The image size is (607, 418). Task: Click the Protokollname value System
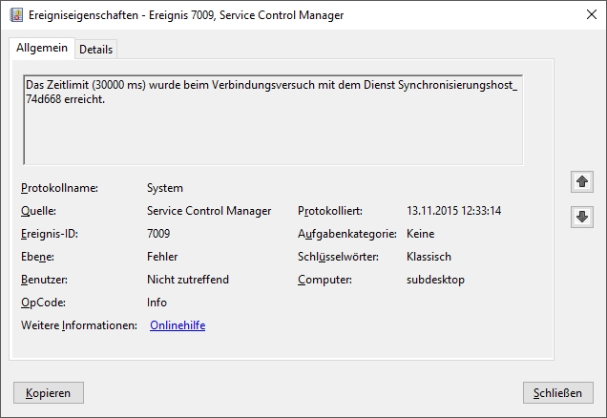click(x=164, y=188)
